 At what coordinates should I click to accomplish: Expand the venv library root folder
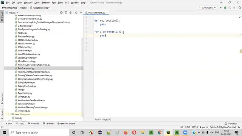[9, 114]
